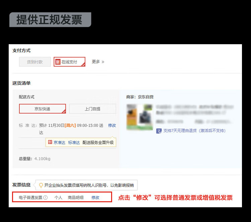Open the 京准达 link
The width and height of the screenshot is (251, 222).
coord(59,142)
